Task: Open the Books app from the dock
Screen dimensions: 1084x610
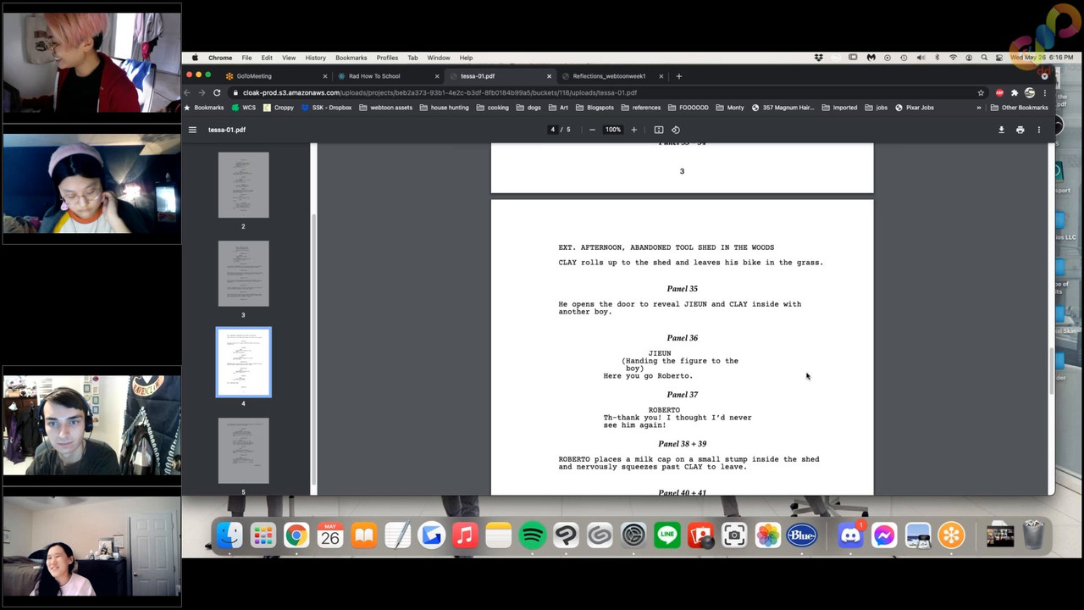Action: (363, 535)
